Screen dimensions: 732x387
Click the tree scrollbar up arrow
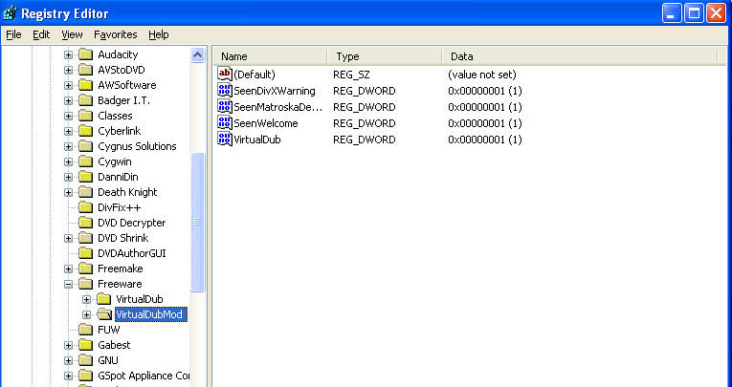click(197, 55)
